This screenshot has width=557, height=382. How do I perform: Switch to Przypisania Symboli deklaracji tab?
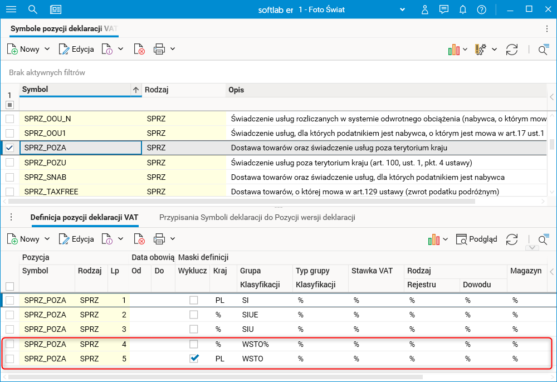257,217
